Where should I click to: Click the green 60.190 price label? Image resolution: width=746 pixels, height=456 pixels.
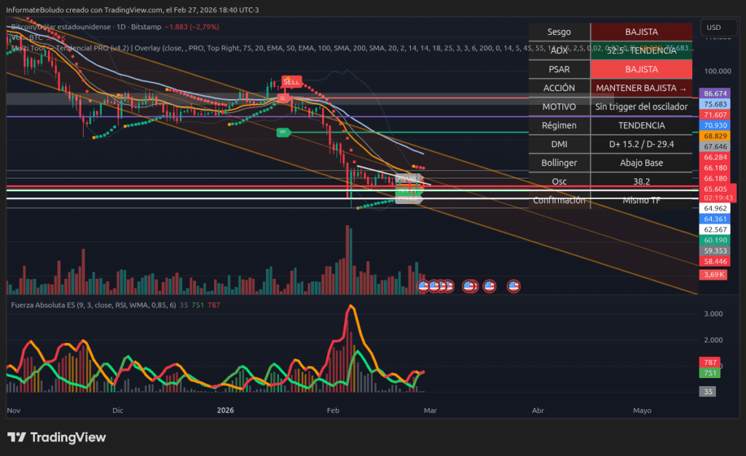click(x=713, y=240)
